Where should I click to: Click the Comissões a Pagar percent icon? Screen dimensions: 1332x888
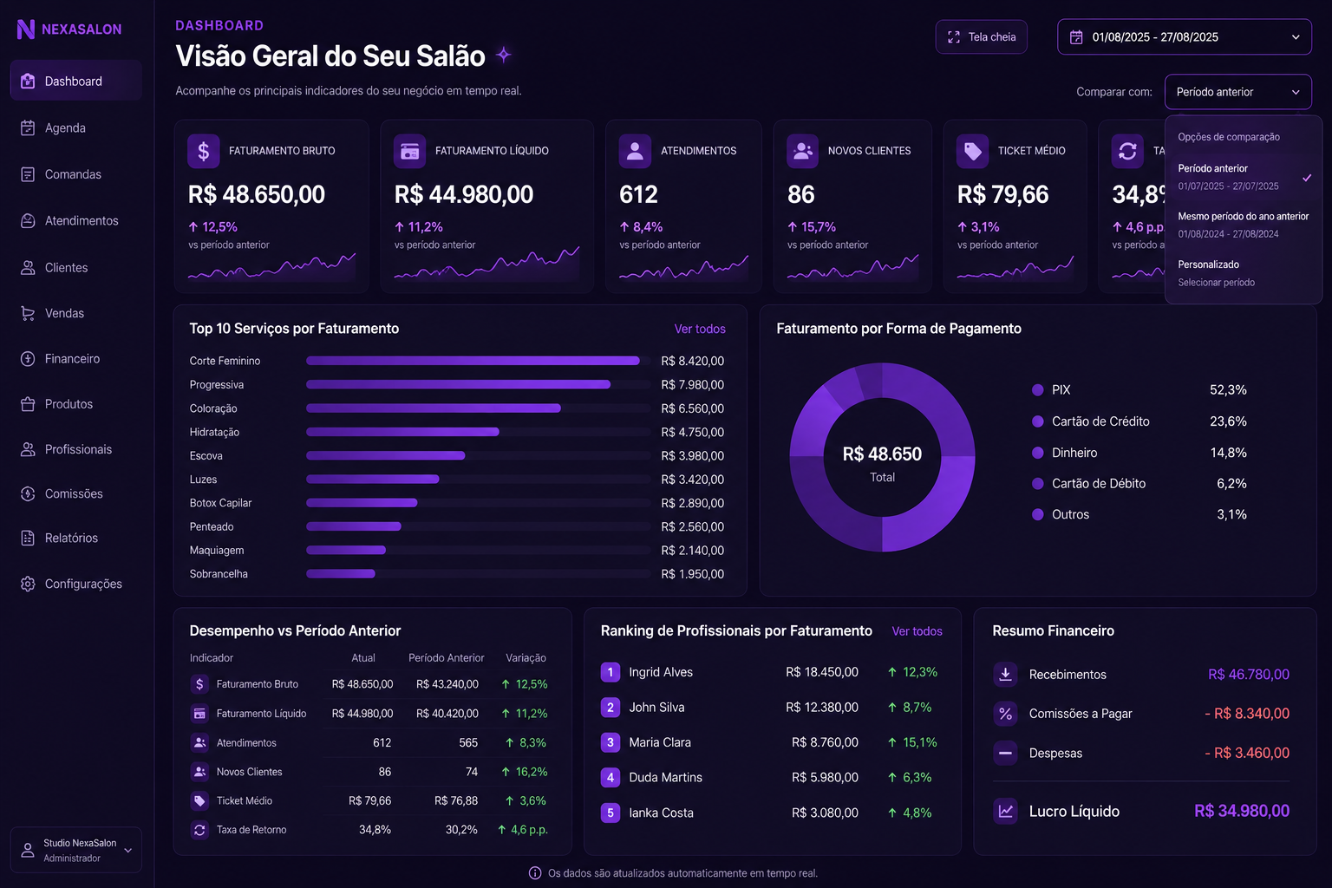tap(1005, 714)
